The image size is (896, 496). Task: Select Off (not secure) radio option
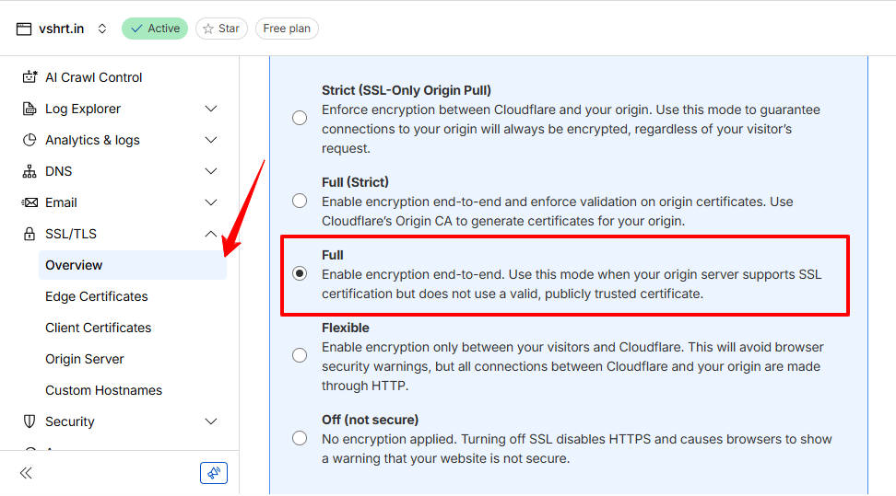pyautogui.click(x=300, y=438)
